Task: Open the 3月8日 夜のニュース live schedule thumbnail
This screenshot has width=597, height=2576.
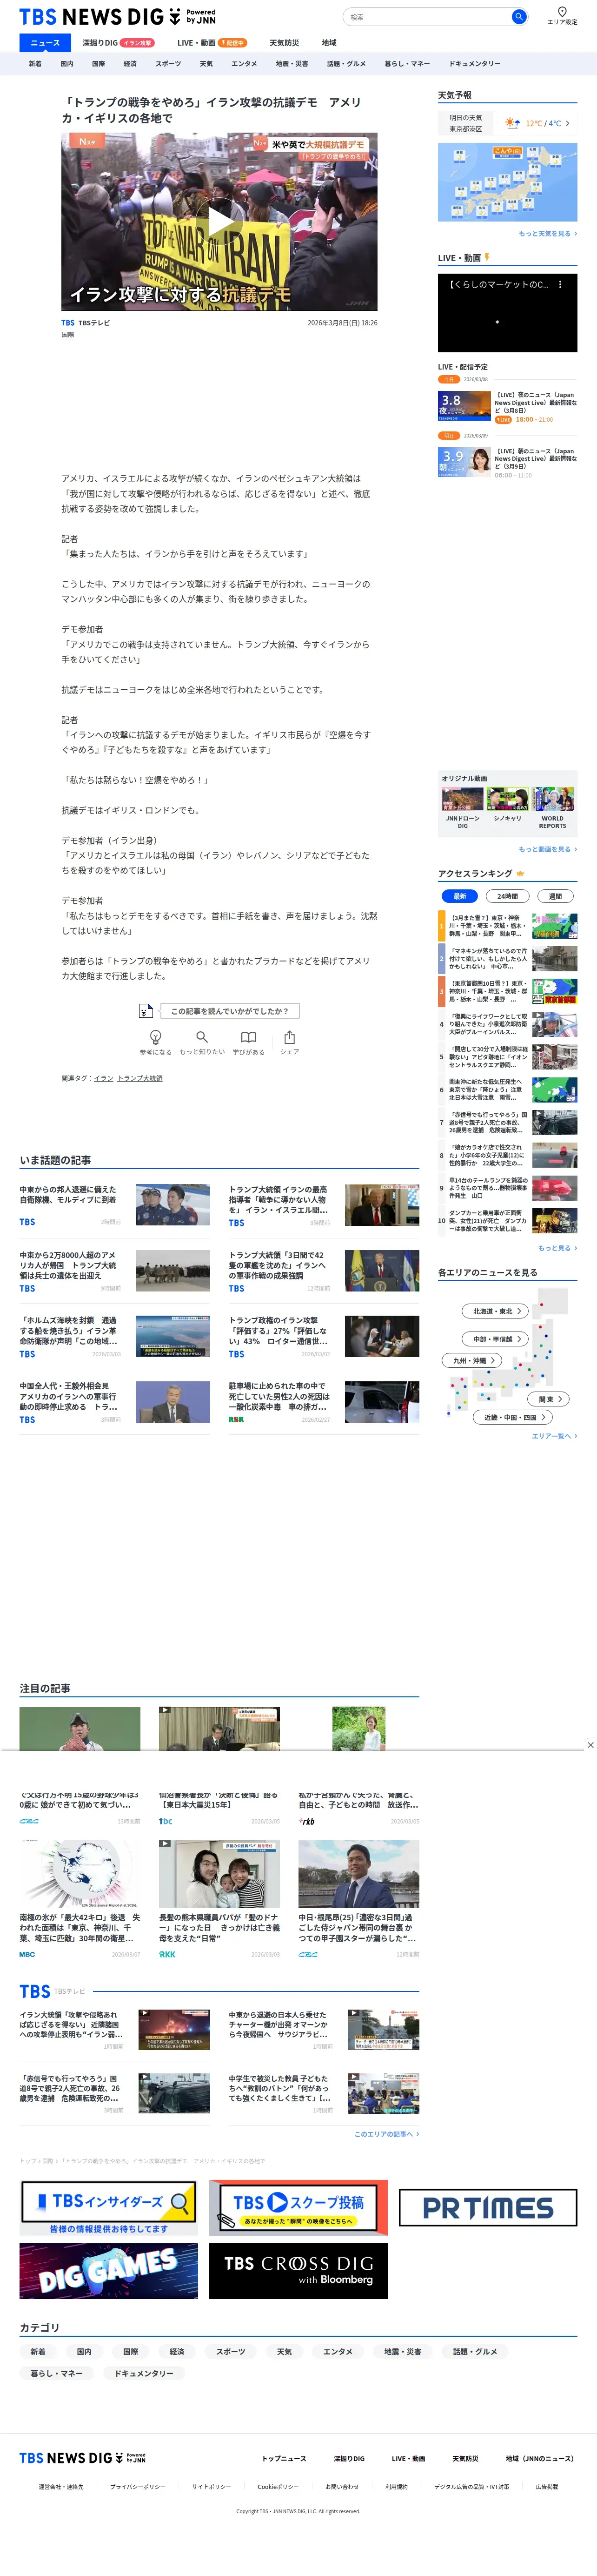Action: [464, 405]
